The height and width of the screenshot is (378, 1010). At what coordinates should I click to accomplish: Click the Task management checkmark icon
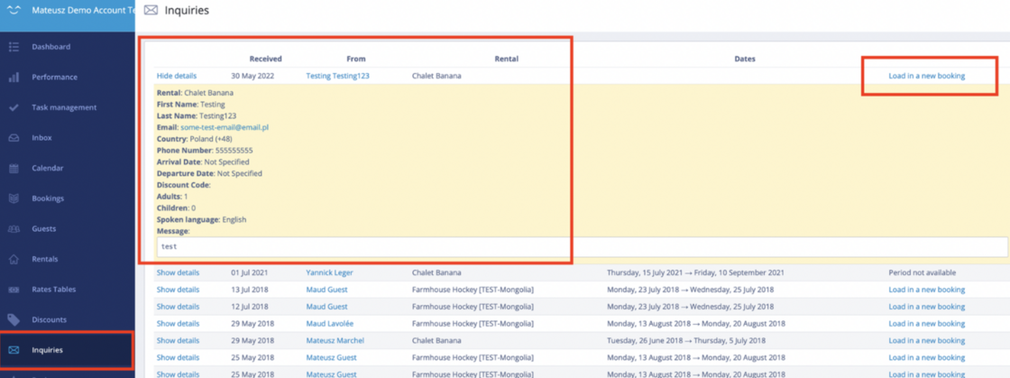pos(14,107)
